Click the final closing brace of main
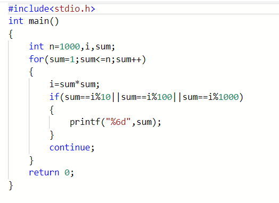The width and height of the screenshot is (279, 203). (x=11, y=185)
